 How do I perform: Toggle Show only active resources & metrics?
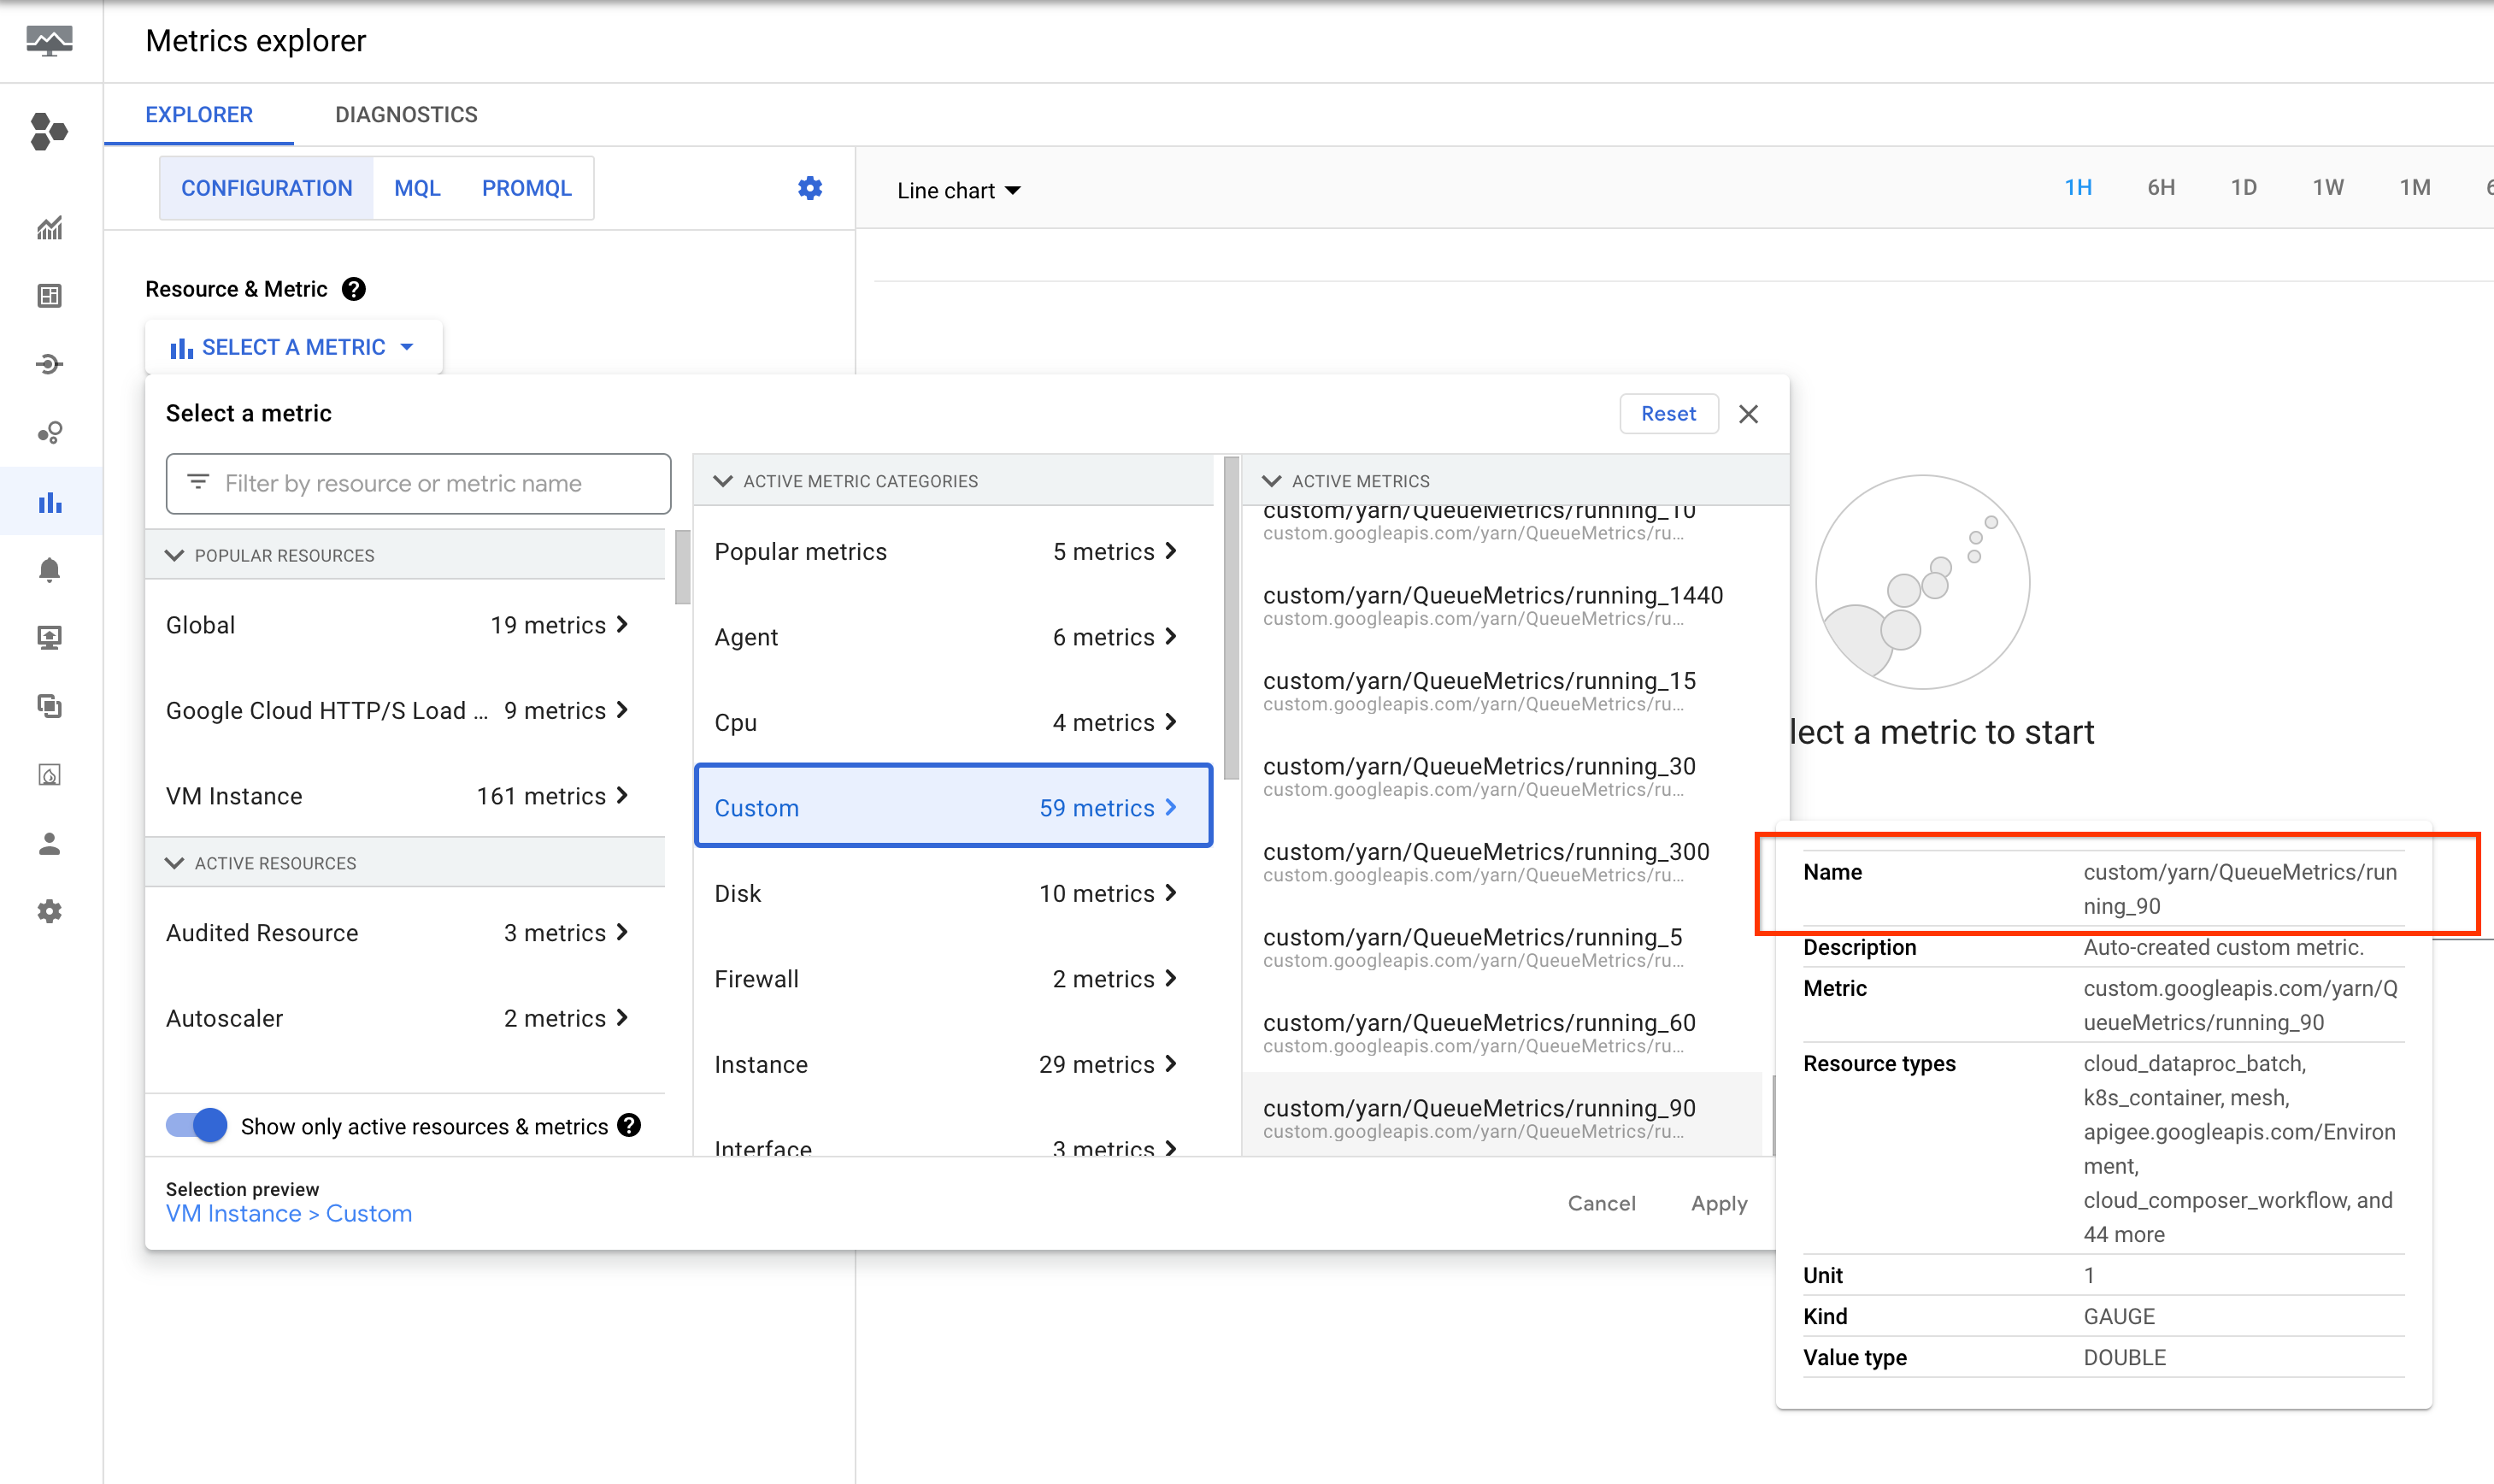197,1126
